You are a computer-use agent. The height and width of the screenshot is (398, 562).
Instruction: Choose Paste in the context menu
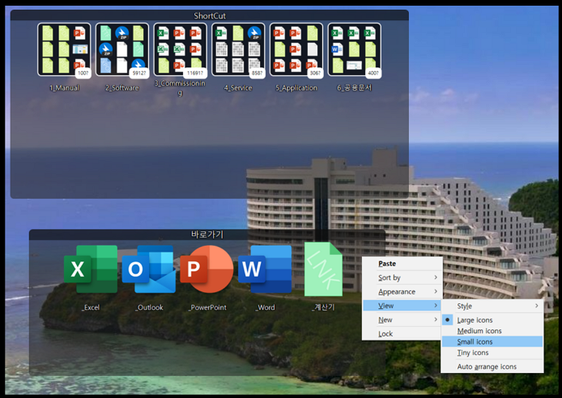pos(402,264)
